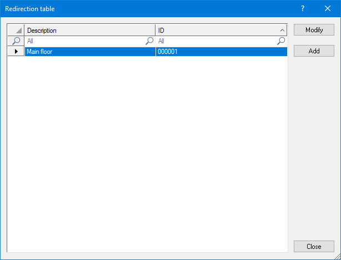Viewport: 341px width, 260px height.
Task: Click the Redirection table title bar
Action: pos(139,9)
